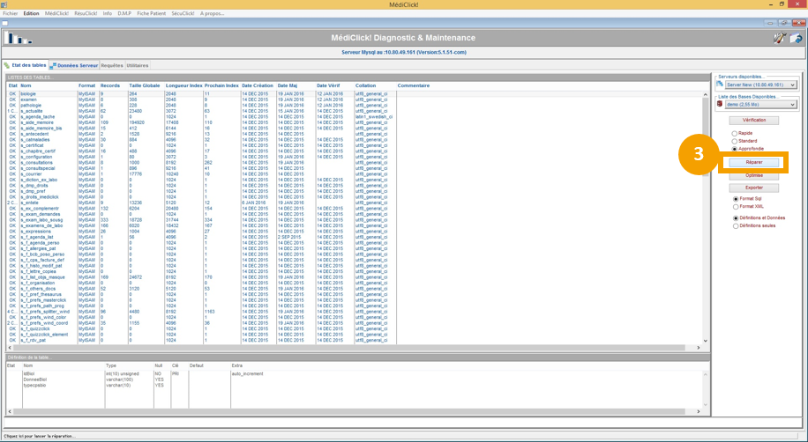
Task: Click the server icon beside Server New
Action: pos(721,85)
